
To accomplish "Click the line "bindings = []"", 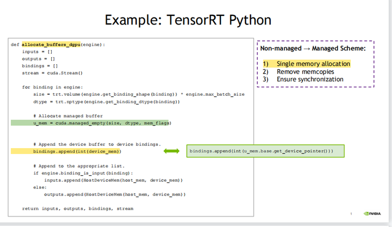I will (40, 66).
